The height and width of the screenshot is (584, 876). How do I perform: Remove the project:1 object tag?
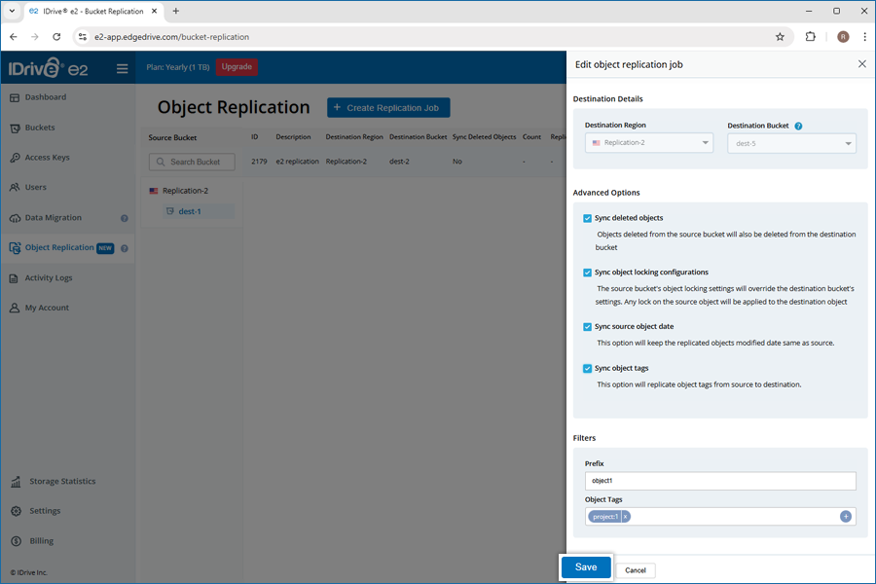click(x=625, y=517)
